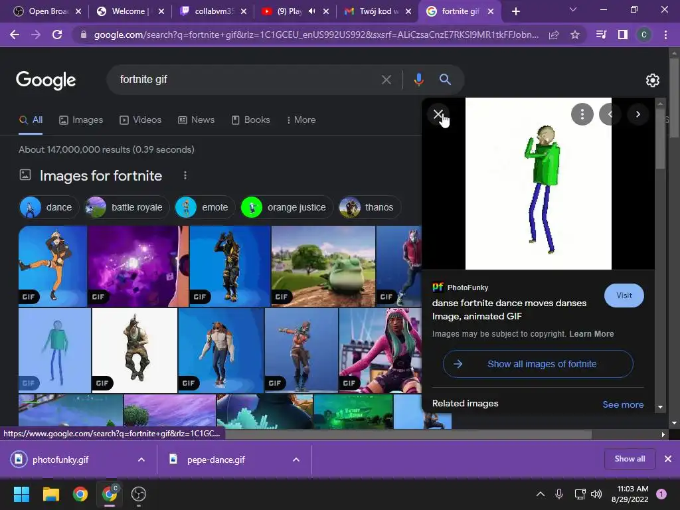Viewport: 680px width, 510px height.
Task: Select the emote filter chip
Action: point(204,207)
